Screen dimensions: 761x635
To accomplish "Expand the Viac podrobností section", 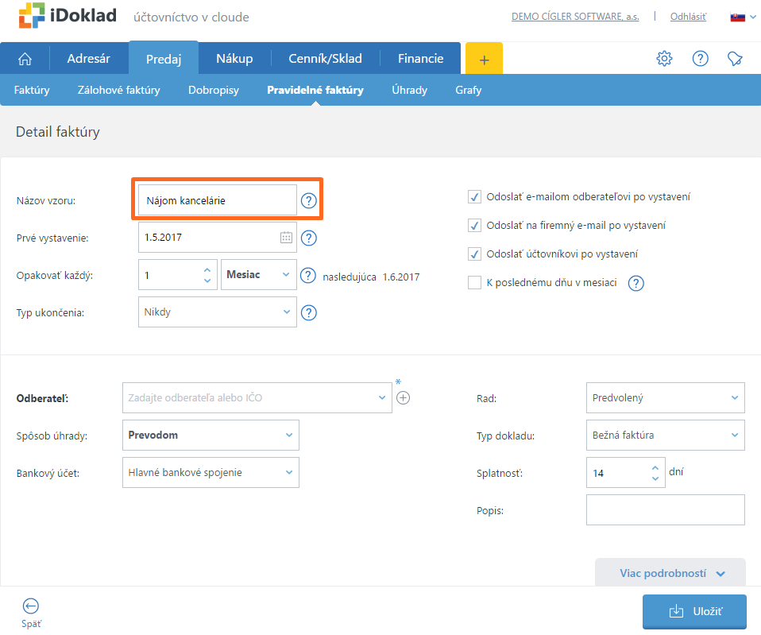I will [x=671, y=573].
